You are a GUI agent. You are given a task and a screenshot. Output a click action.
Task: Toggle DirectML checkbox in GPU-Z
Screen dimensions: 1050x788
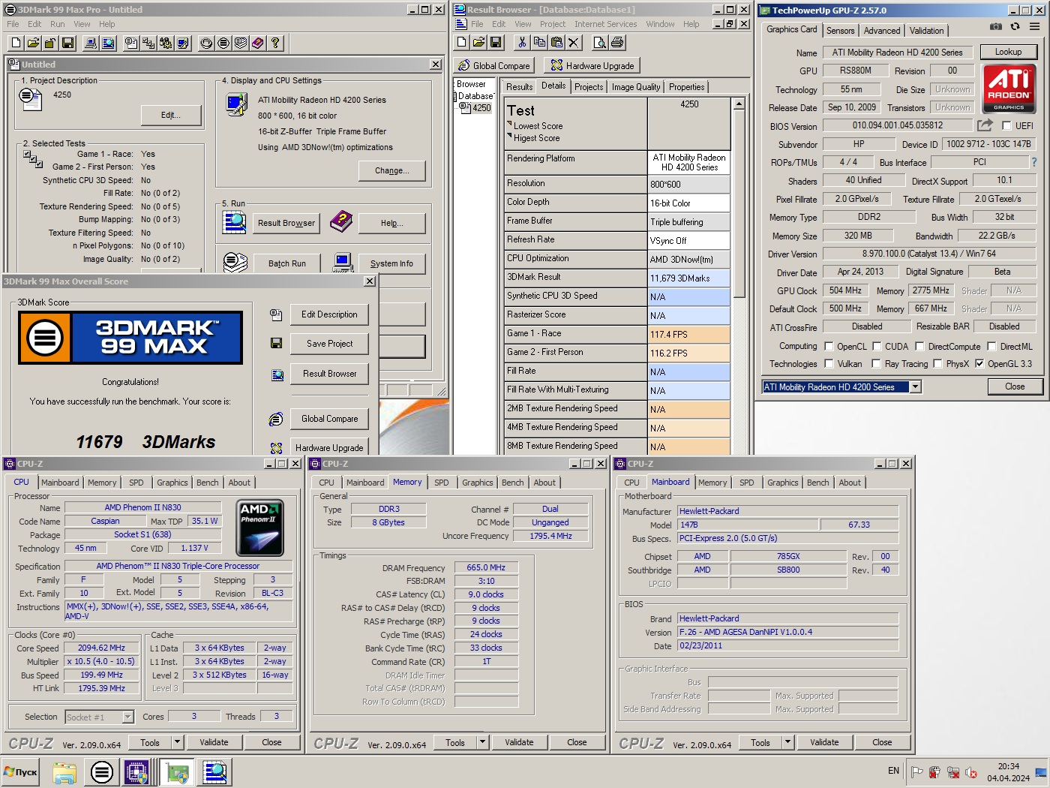991,346
